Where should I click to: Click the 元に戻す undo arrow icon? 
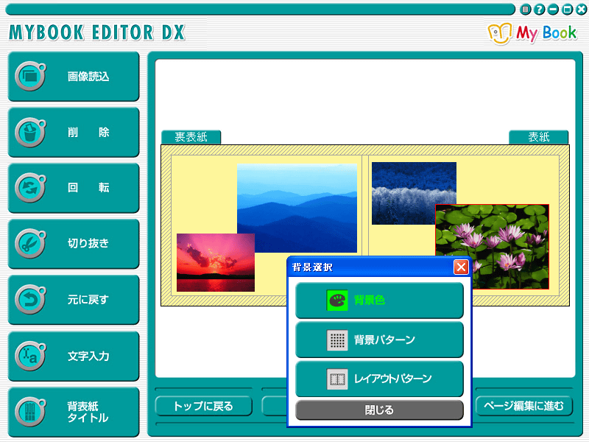[30, 300]
